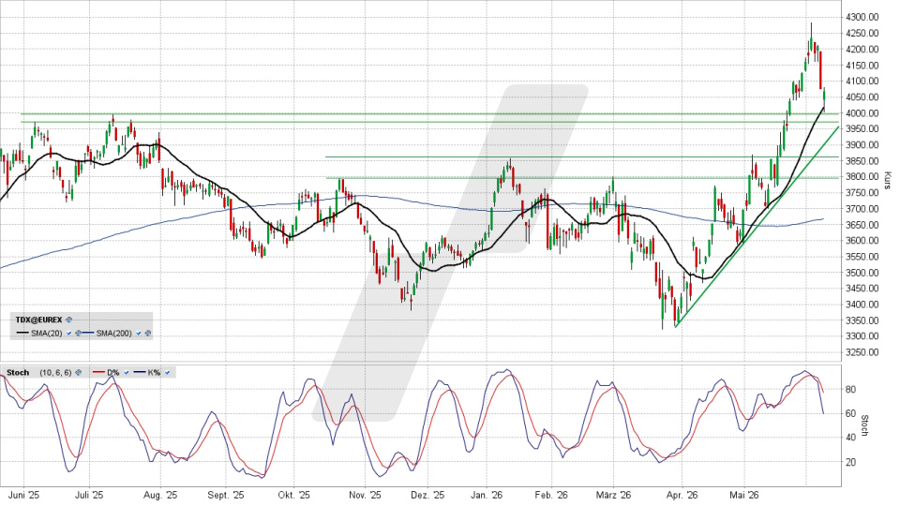Click the 4300.00 price axis label
Image resolution: width=900 pixels, height=506 pixels.
[862, 17]
